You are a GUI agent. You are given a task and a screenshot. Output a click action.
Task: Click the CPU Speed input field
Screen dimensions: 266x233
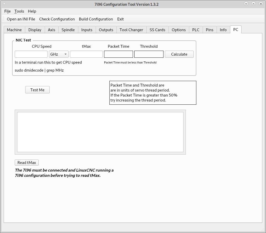coord(31,54)
